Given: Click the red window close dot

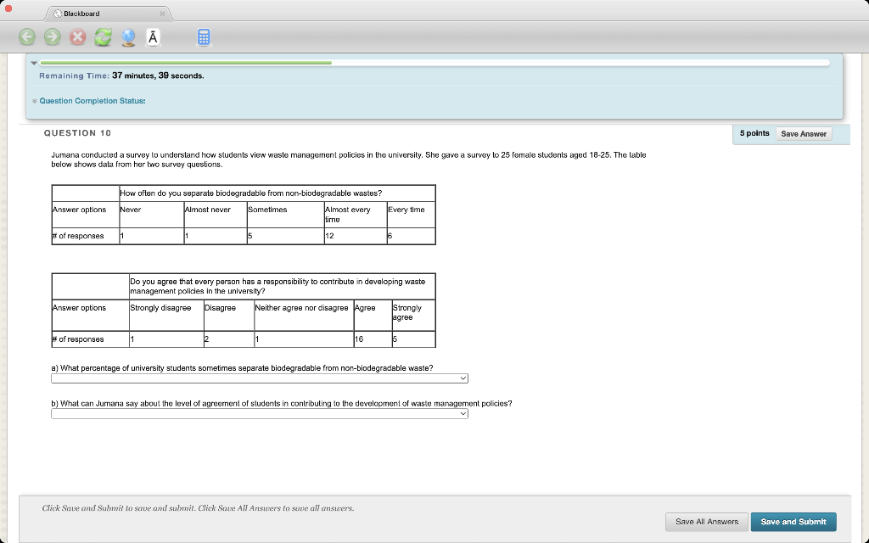Looking at the screenshot, I should pos(8,8).
